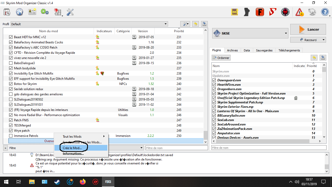332x187 pixels.
Task: Launch the red S shortcut icon
Action: [272, 12]
